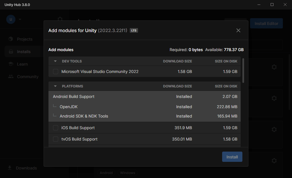Click the Install Editor button

pyautogui.click(x=266, y=24)
